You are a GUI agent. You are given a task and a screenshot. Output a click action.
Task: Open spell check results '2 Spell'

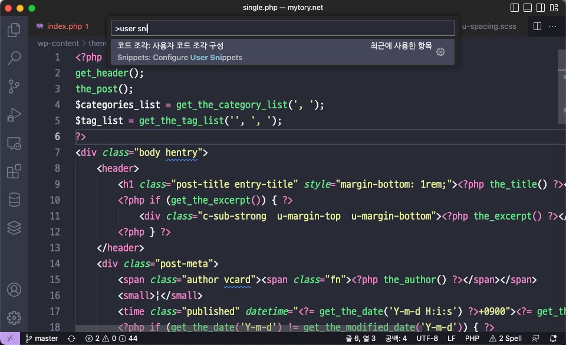point(505,339)
